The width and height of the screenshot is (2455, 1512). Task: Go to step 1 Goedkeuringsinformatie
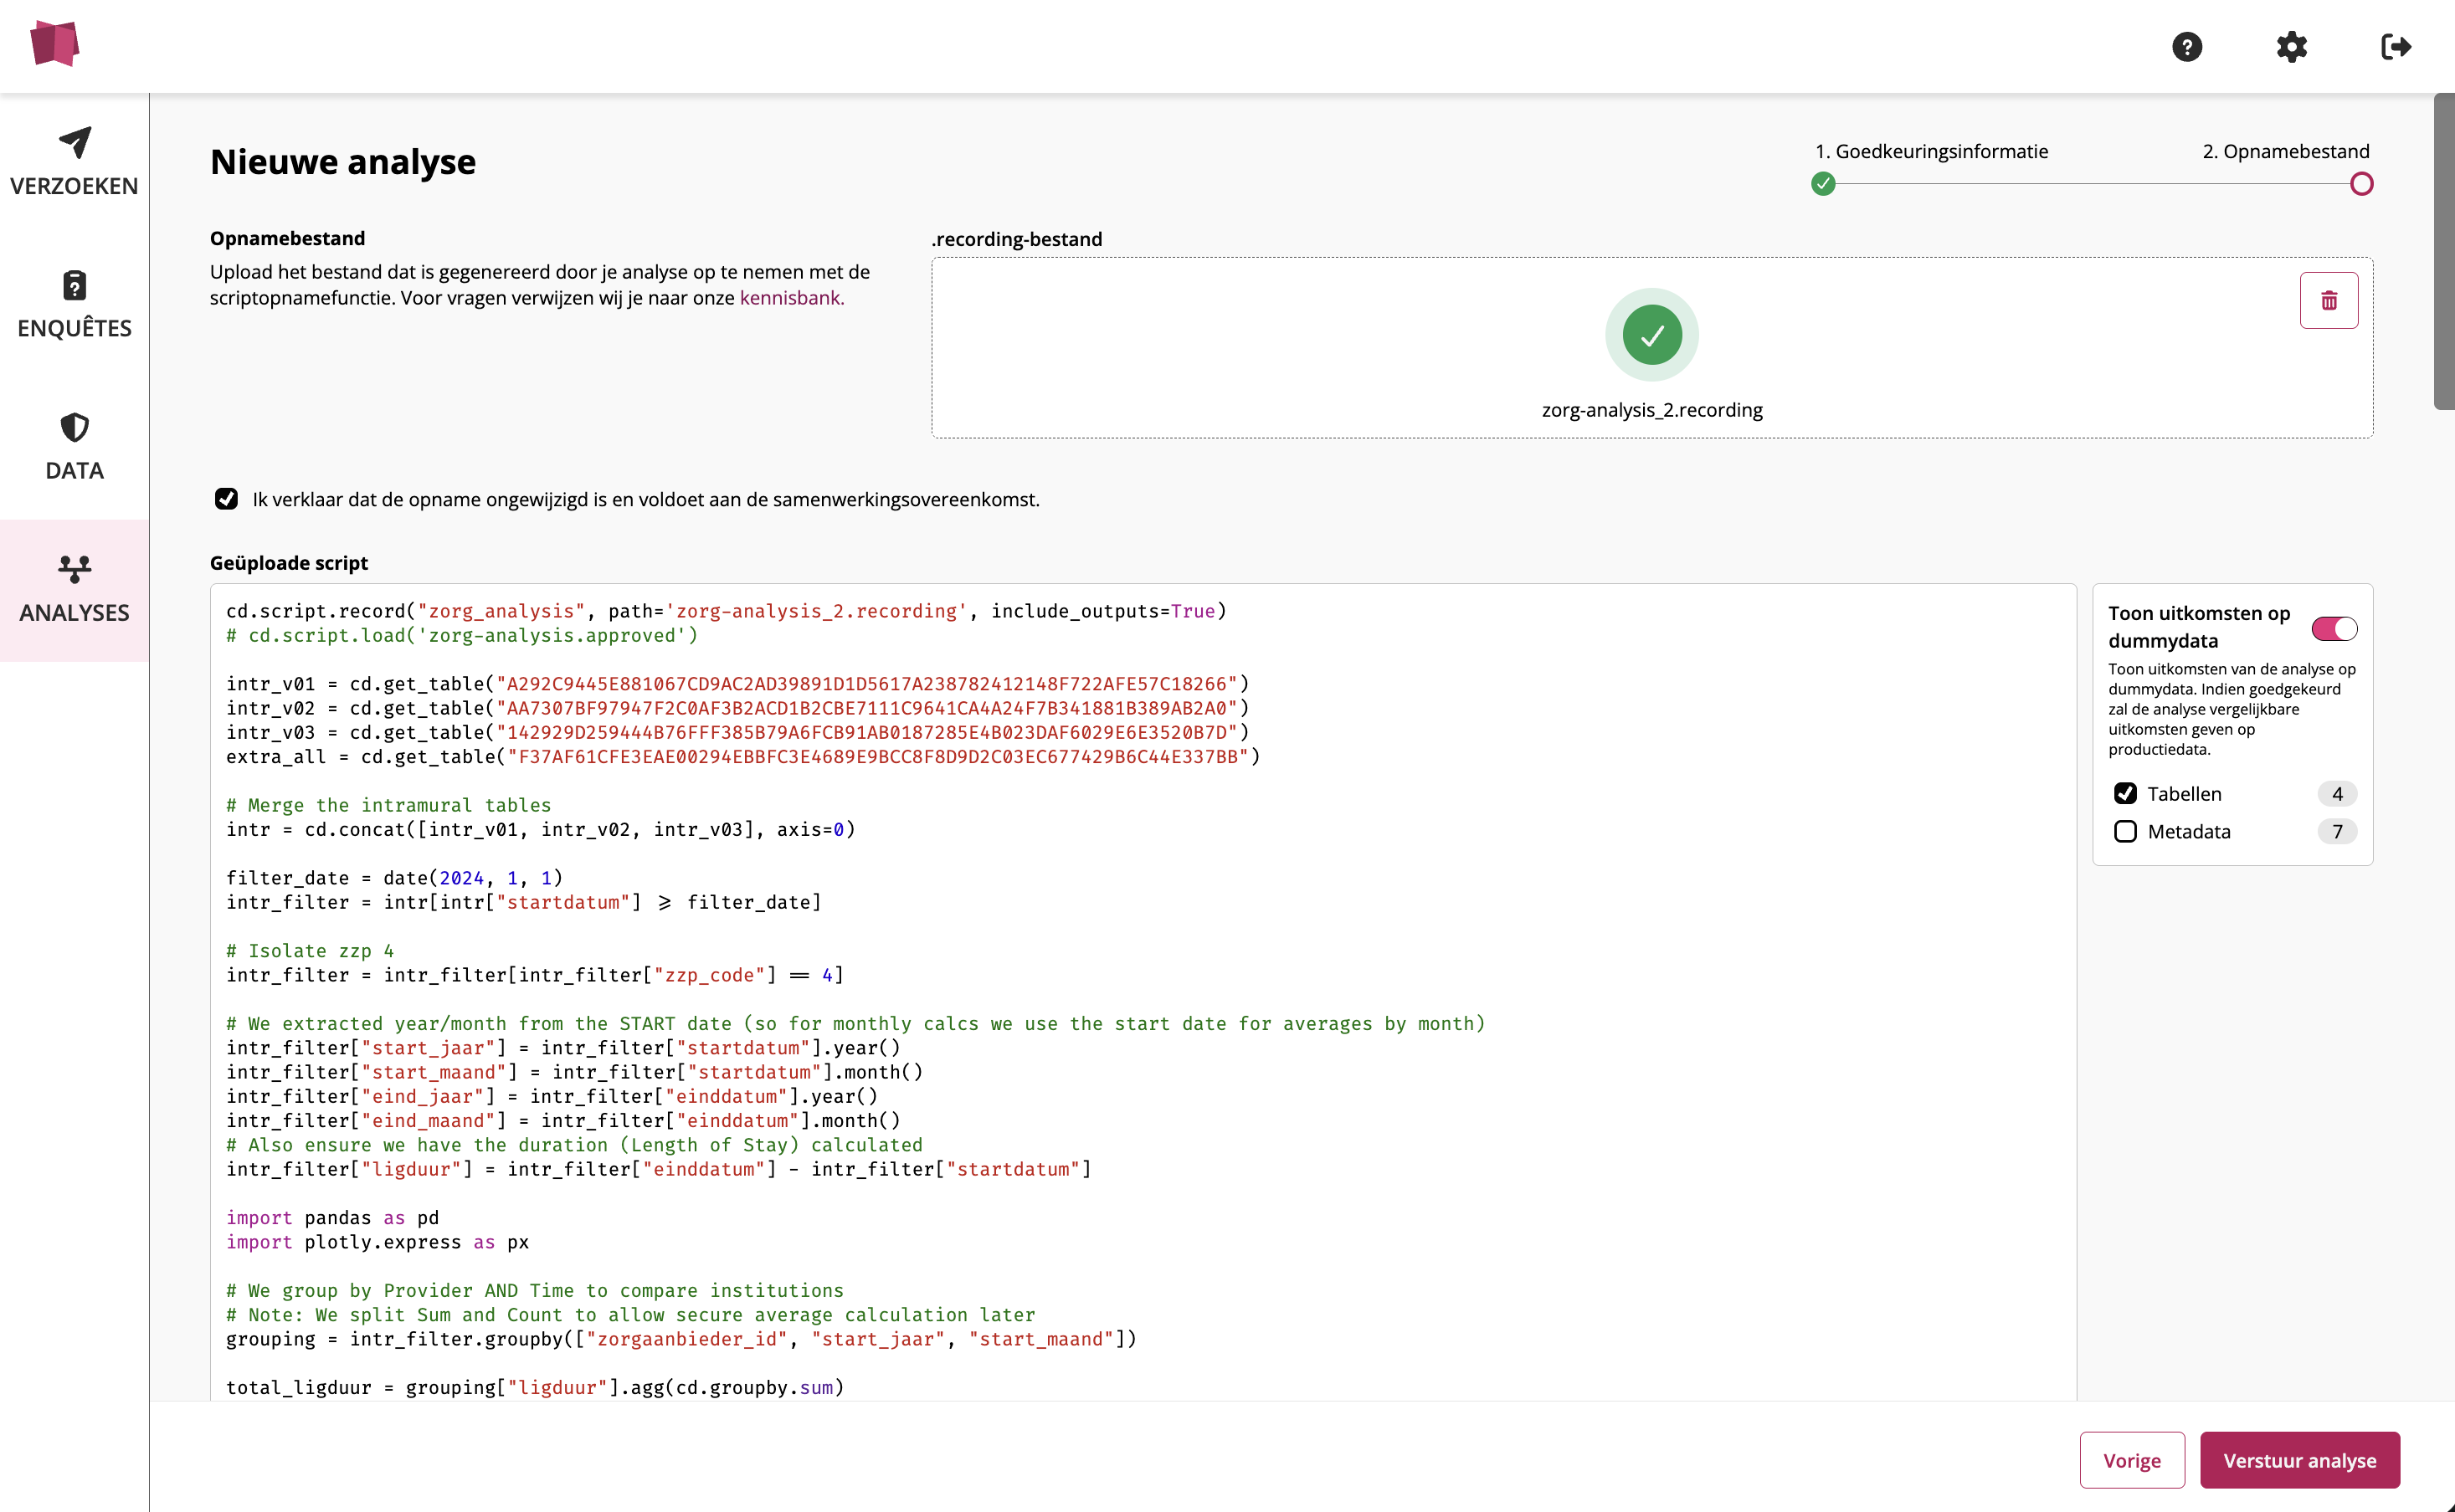(1823, 184)
